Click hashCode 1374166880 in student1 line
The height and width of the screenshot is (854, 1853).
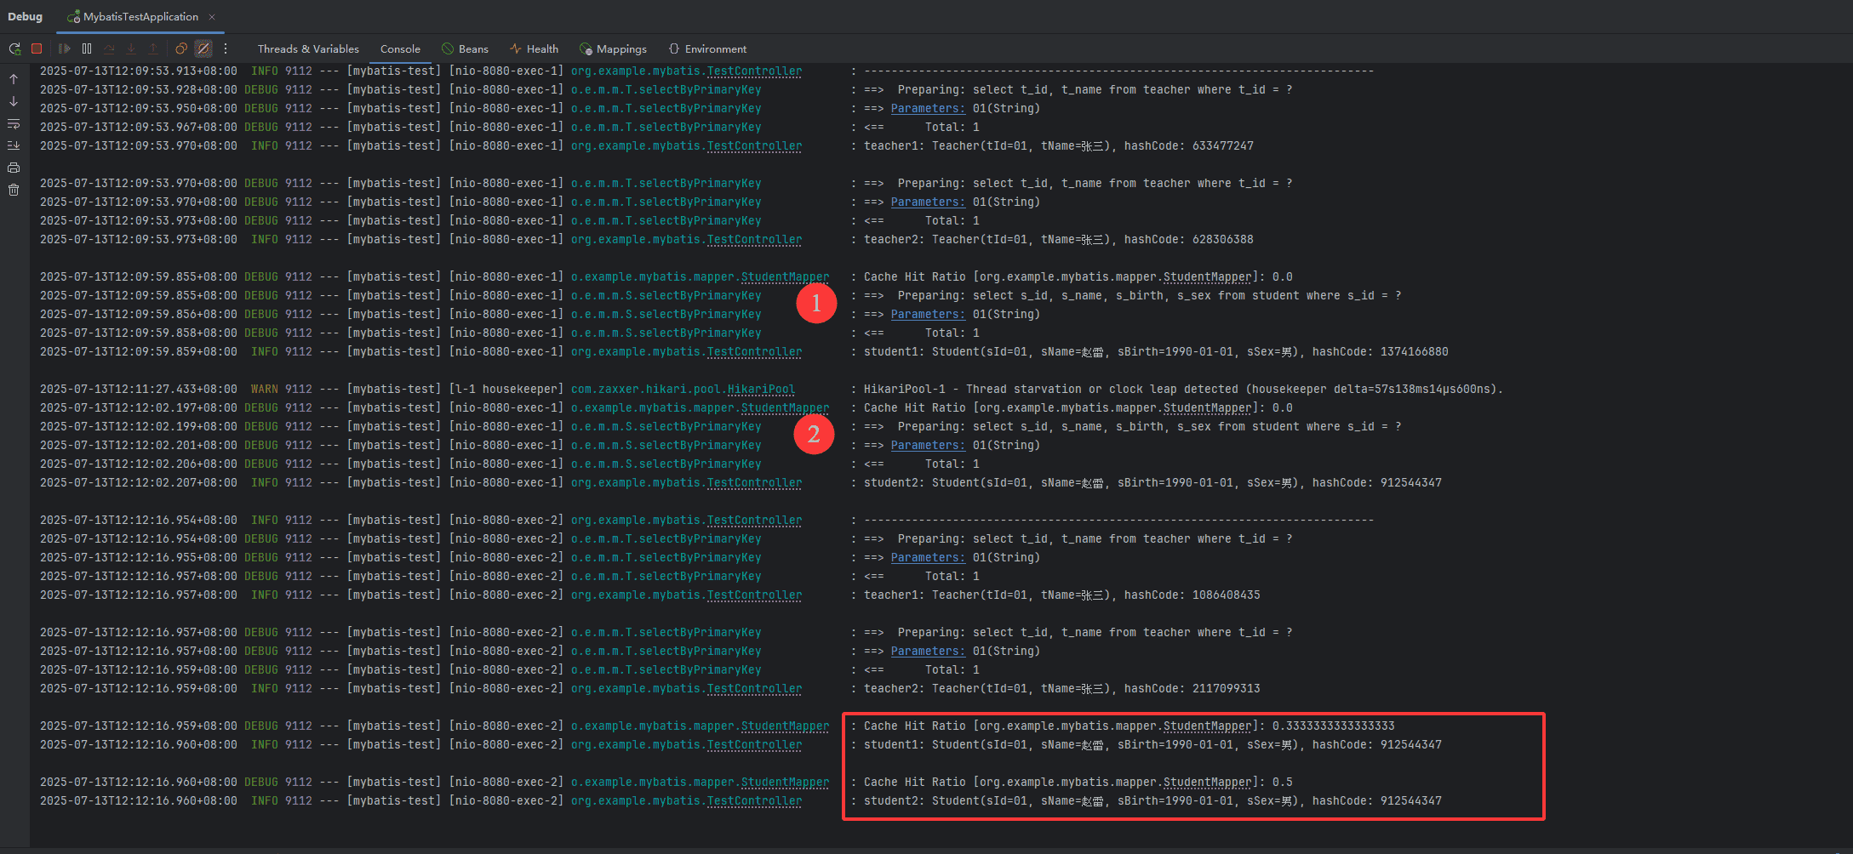coord(1414,351)
